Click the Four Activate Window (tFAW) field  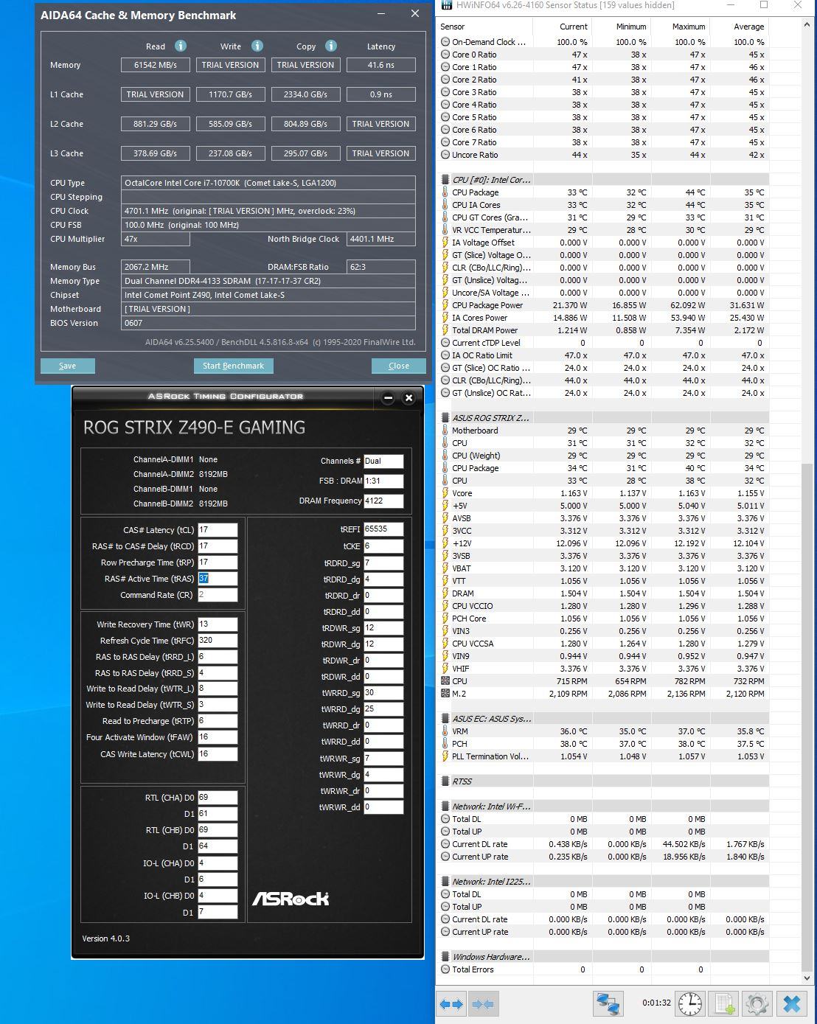(x=218, y=737)
